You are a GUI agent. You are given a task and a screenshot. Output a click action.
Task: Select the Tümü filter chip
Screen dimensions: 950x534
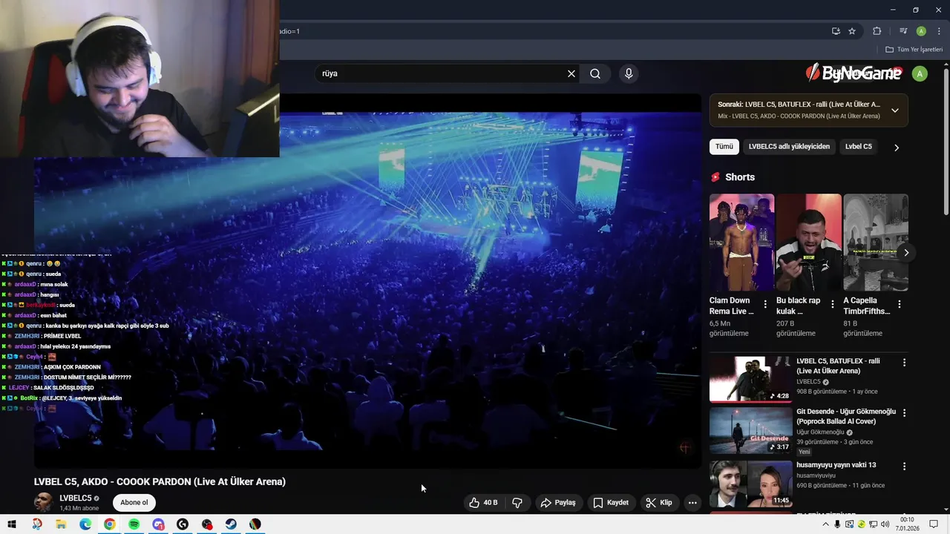coord(724,147)
